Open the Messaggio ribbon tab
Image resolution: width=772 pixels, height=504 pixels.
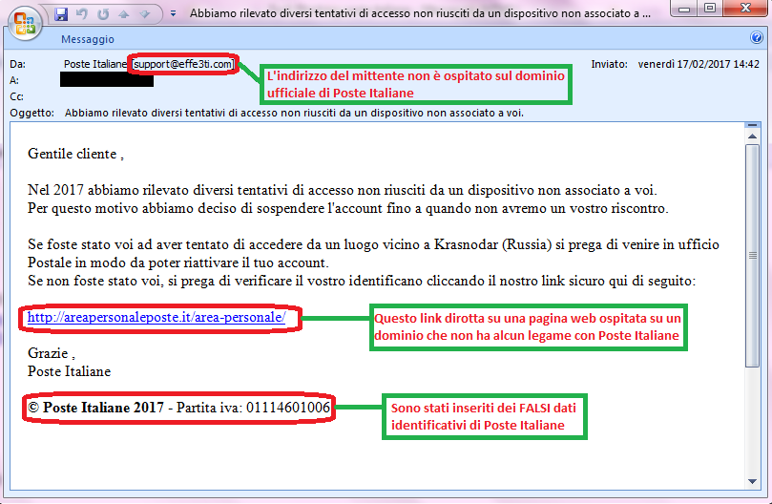pos(88,39)
